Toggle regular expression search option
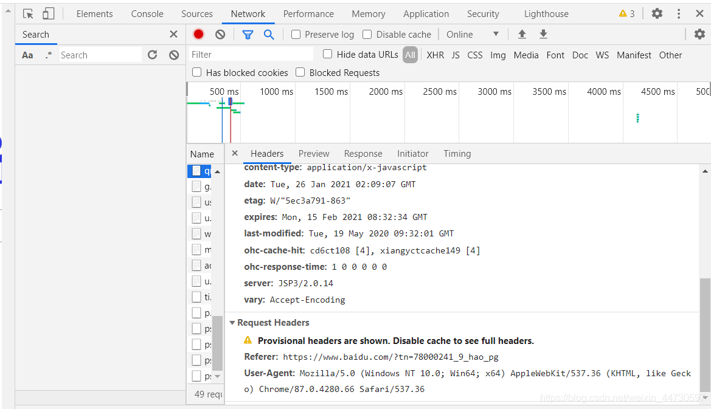The image size is (711, 409). click(x=49, y=55)
